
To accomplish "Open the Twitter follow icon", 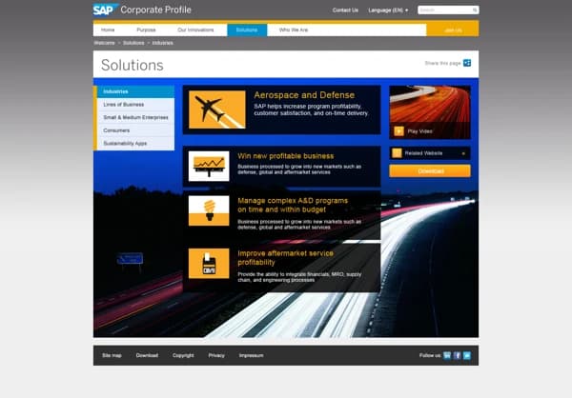I will click(467, 355).
